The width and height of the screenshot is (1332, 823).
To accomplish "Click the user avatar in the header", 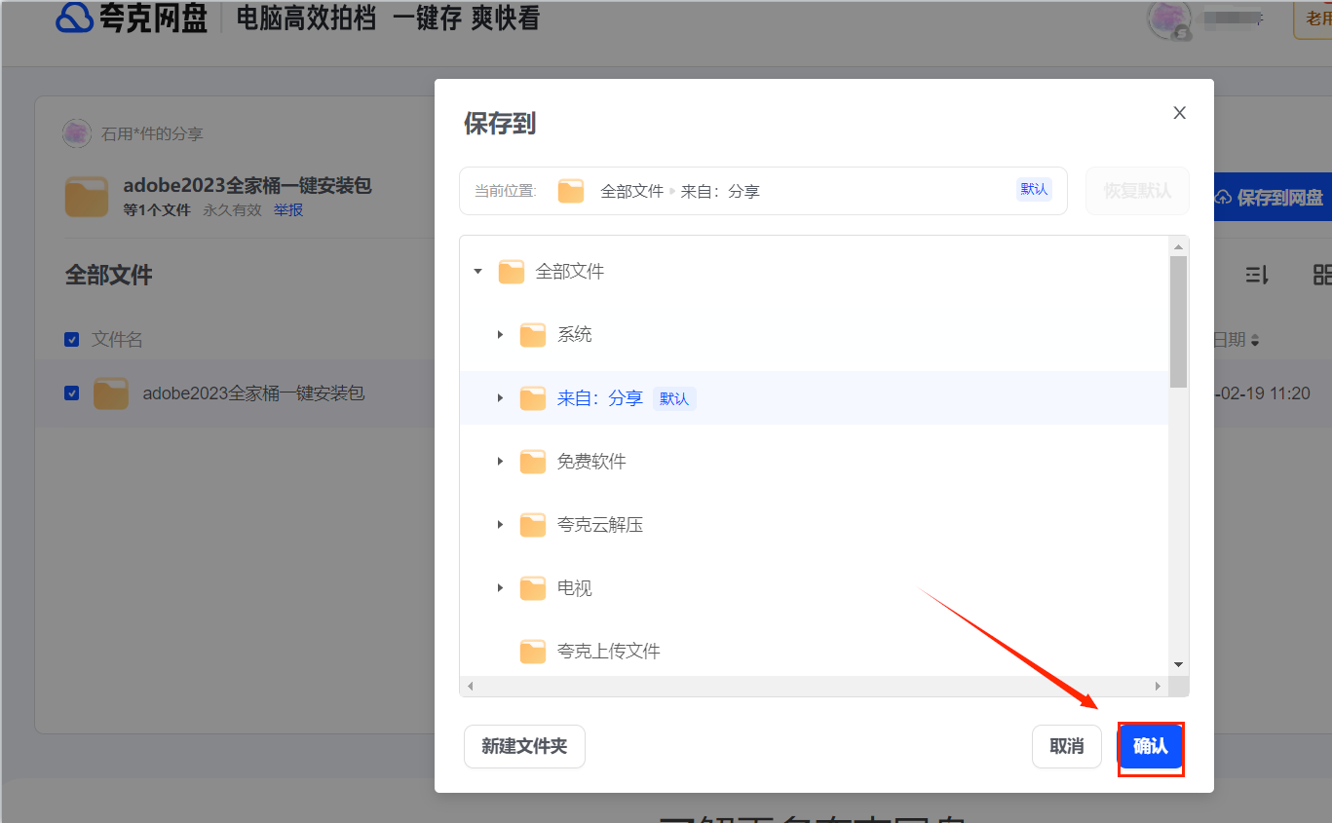I will click(1167, 19).
